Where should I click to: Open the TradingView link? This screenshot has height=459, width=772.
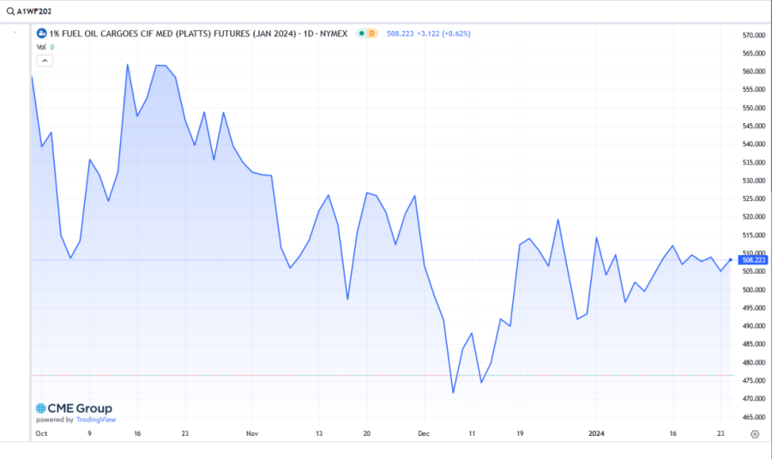[x=98, y=420]
